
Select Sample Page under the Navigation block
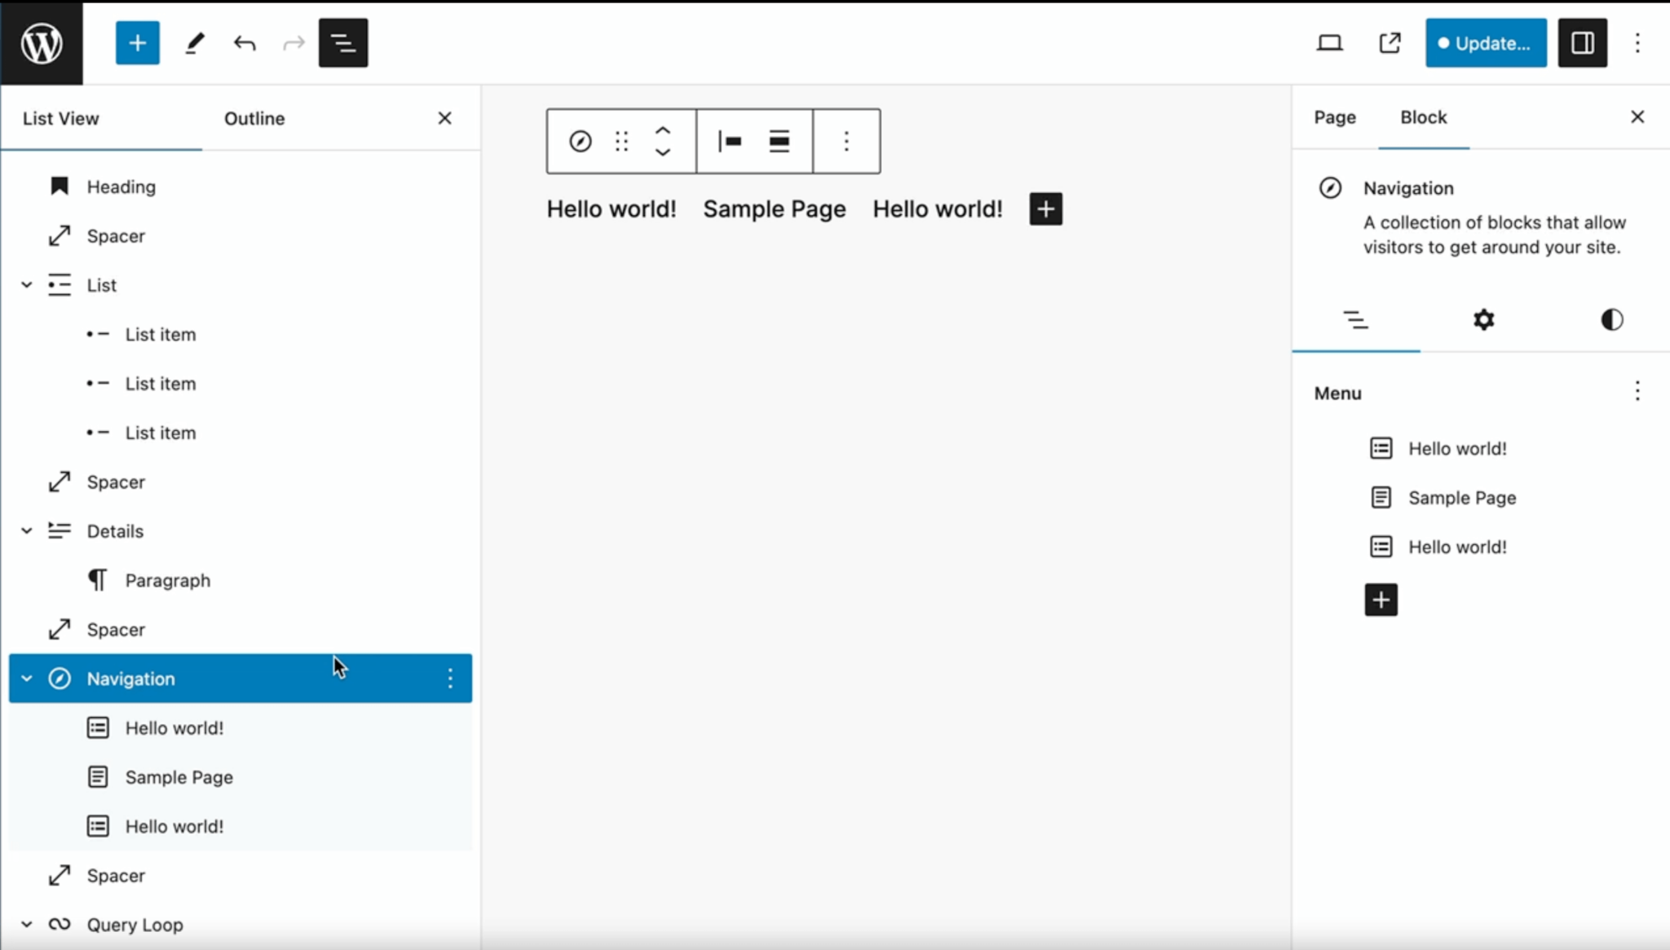point(179,776)
